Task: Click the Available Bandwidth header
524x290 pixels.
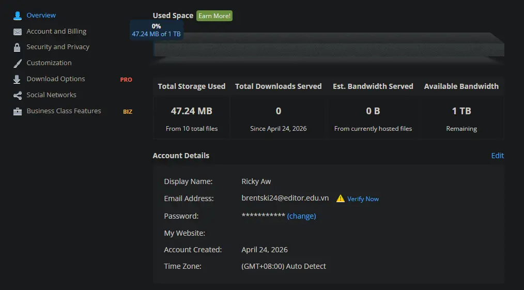Action: tap(461, 86)
